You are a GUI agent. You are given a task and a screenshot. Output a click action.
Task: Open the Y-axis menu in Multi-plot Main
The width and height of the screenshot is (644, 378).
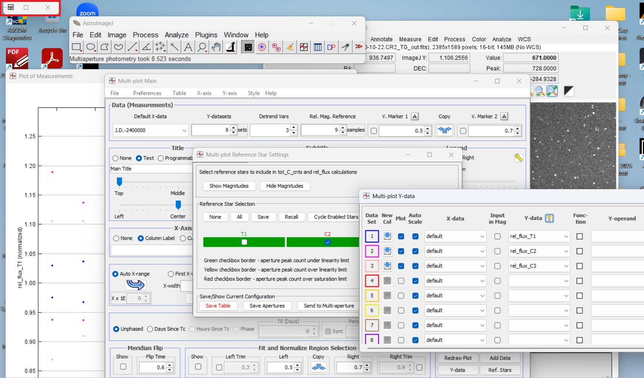(x=229, y=93)
